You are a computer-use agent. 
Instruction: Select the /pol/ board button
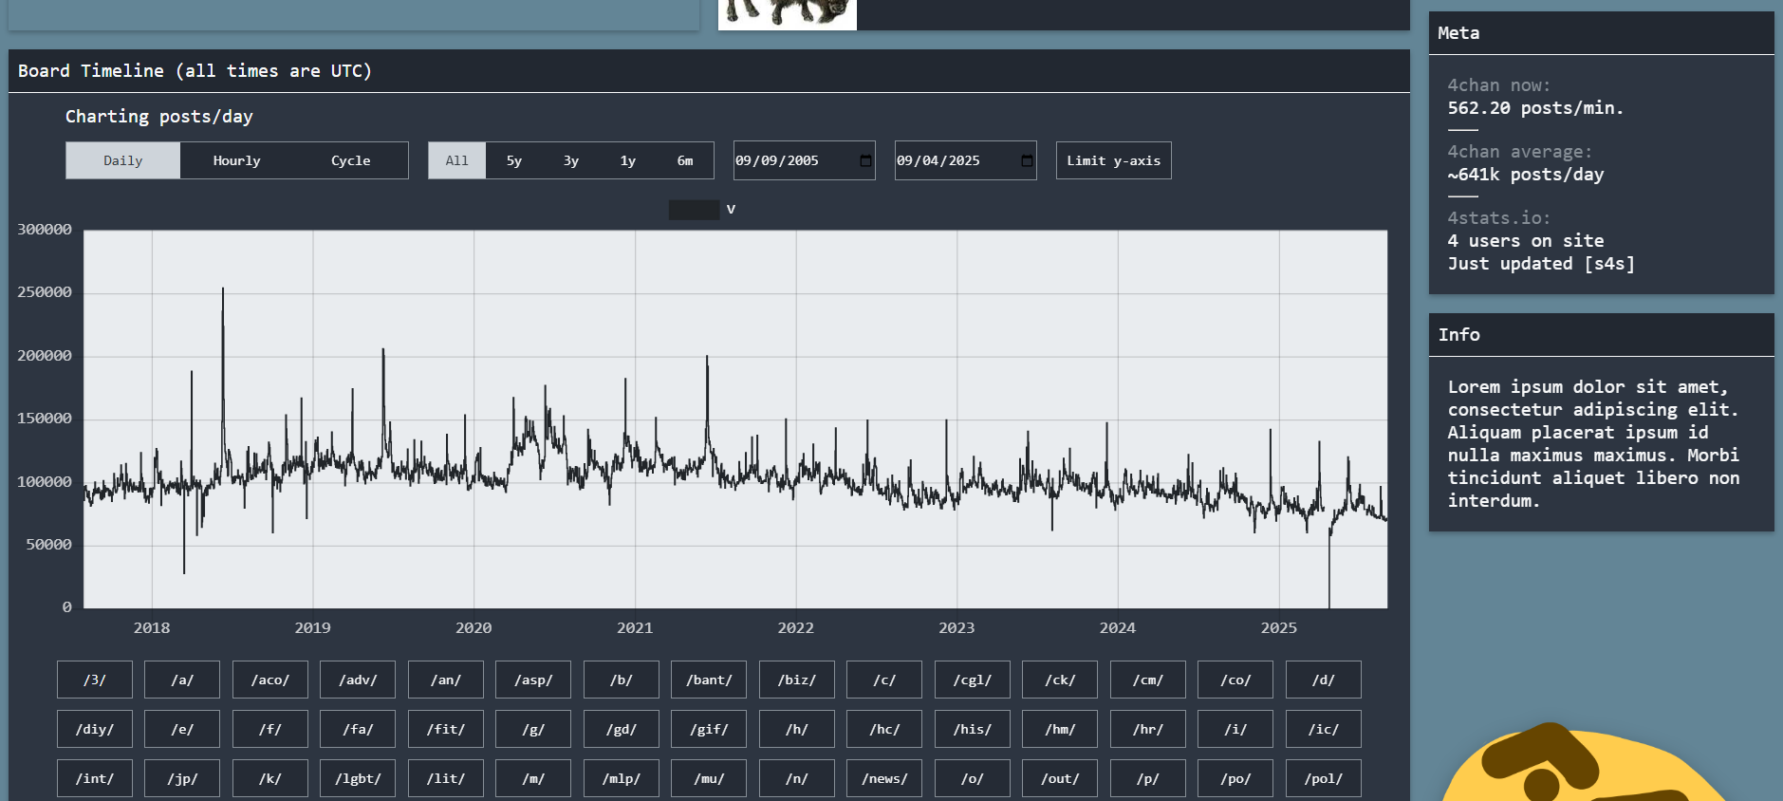coord(1323,778)
